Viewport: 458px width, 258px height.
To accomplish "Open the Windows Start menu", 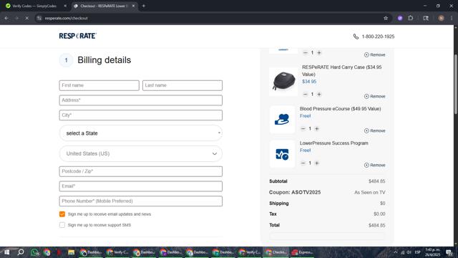I will point(6,252).
